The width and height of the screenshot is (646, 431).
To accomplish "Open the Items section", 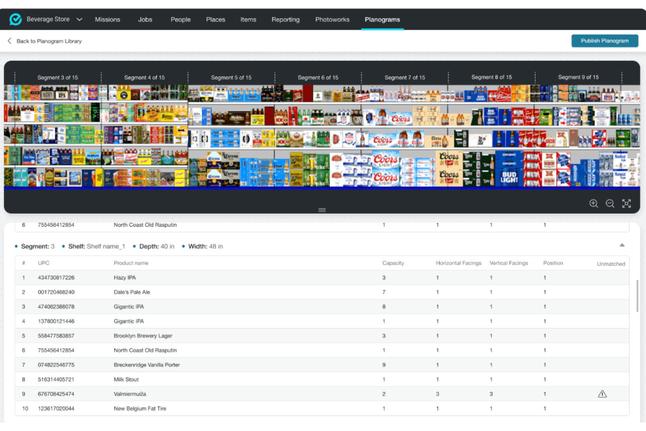I will [248, 19].
